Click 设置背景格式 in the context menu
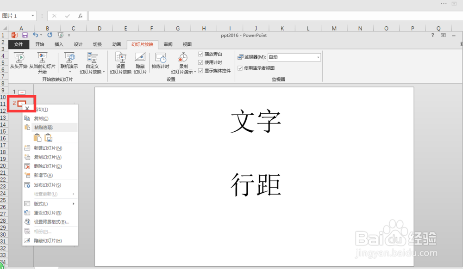The height and width of the screenshot is (269, 463). [48, 222]
